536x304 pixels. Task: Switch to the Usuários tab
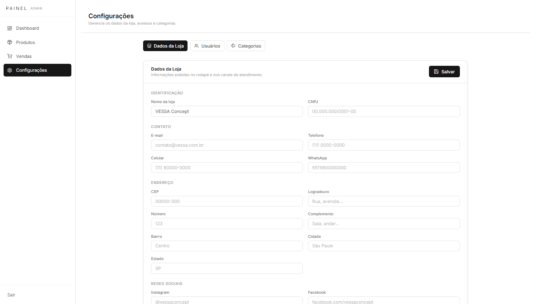(207, 46)
